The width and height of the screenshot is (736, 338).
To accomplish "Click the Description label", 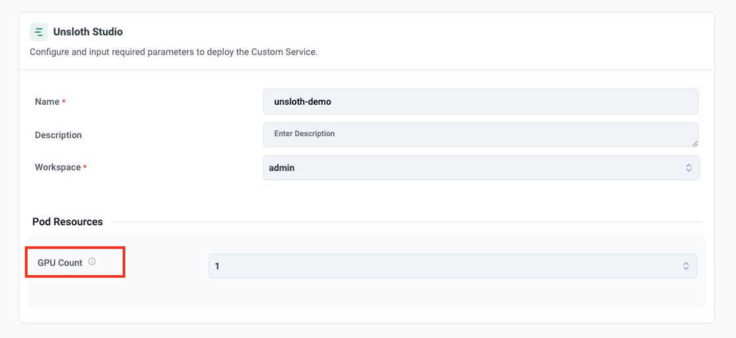I will coord(58,135).
